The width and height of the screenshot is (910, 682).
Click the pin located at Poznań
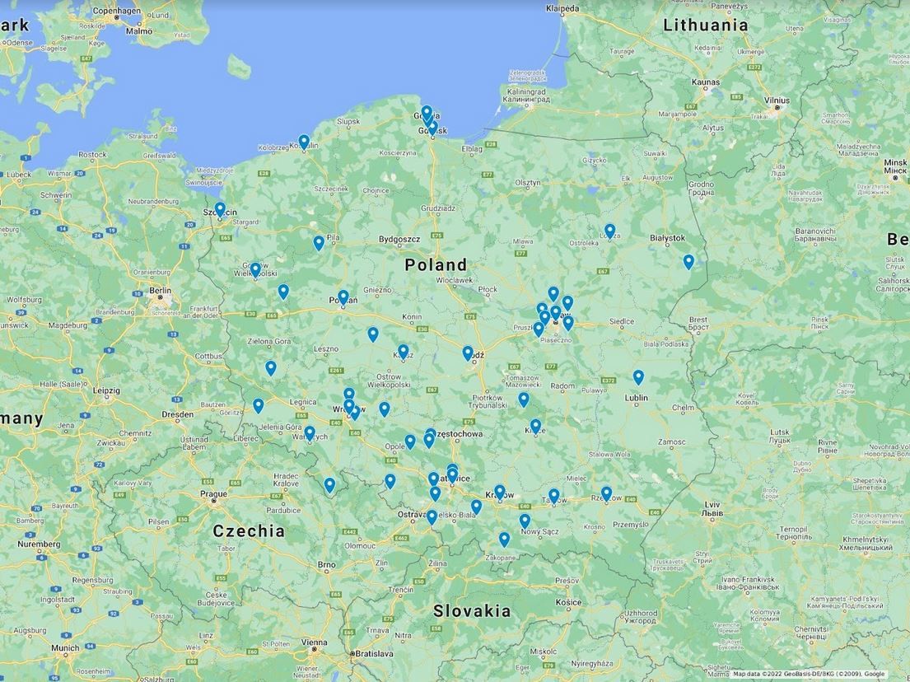click(343, 297)
